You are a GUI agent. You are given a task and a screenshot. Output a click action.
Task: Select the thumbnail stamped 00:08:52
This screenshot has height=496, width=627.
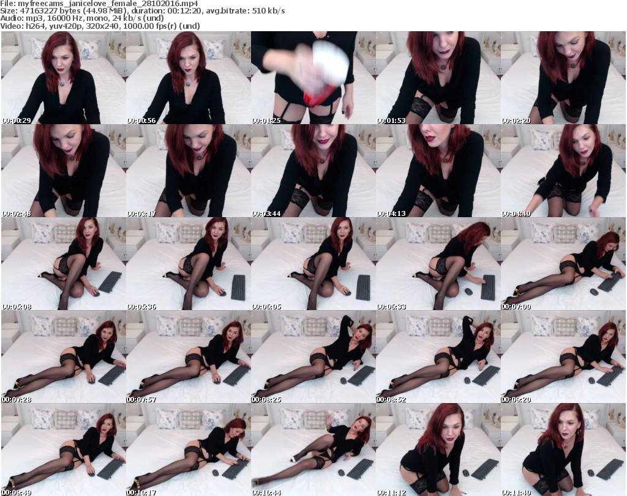click(438, 357)
